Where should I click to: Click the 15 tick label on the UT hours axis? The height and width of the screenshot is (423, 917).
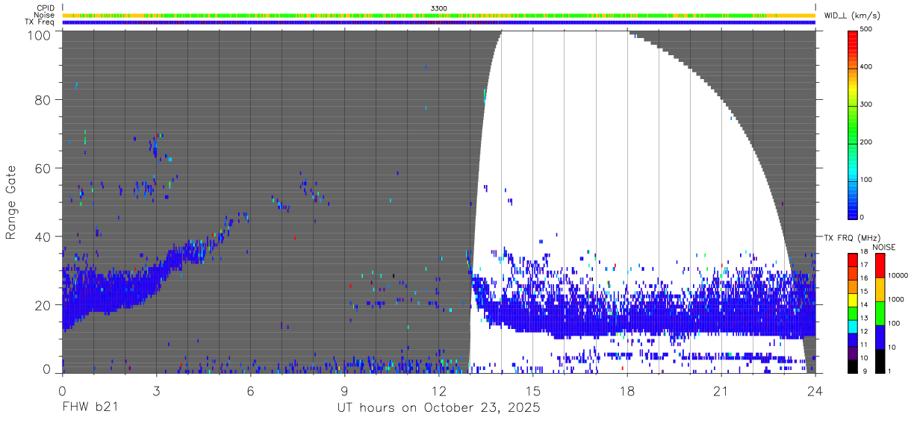[533, 391]
